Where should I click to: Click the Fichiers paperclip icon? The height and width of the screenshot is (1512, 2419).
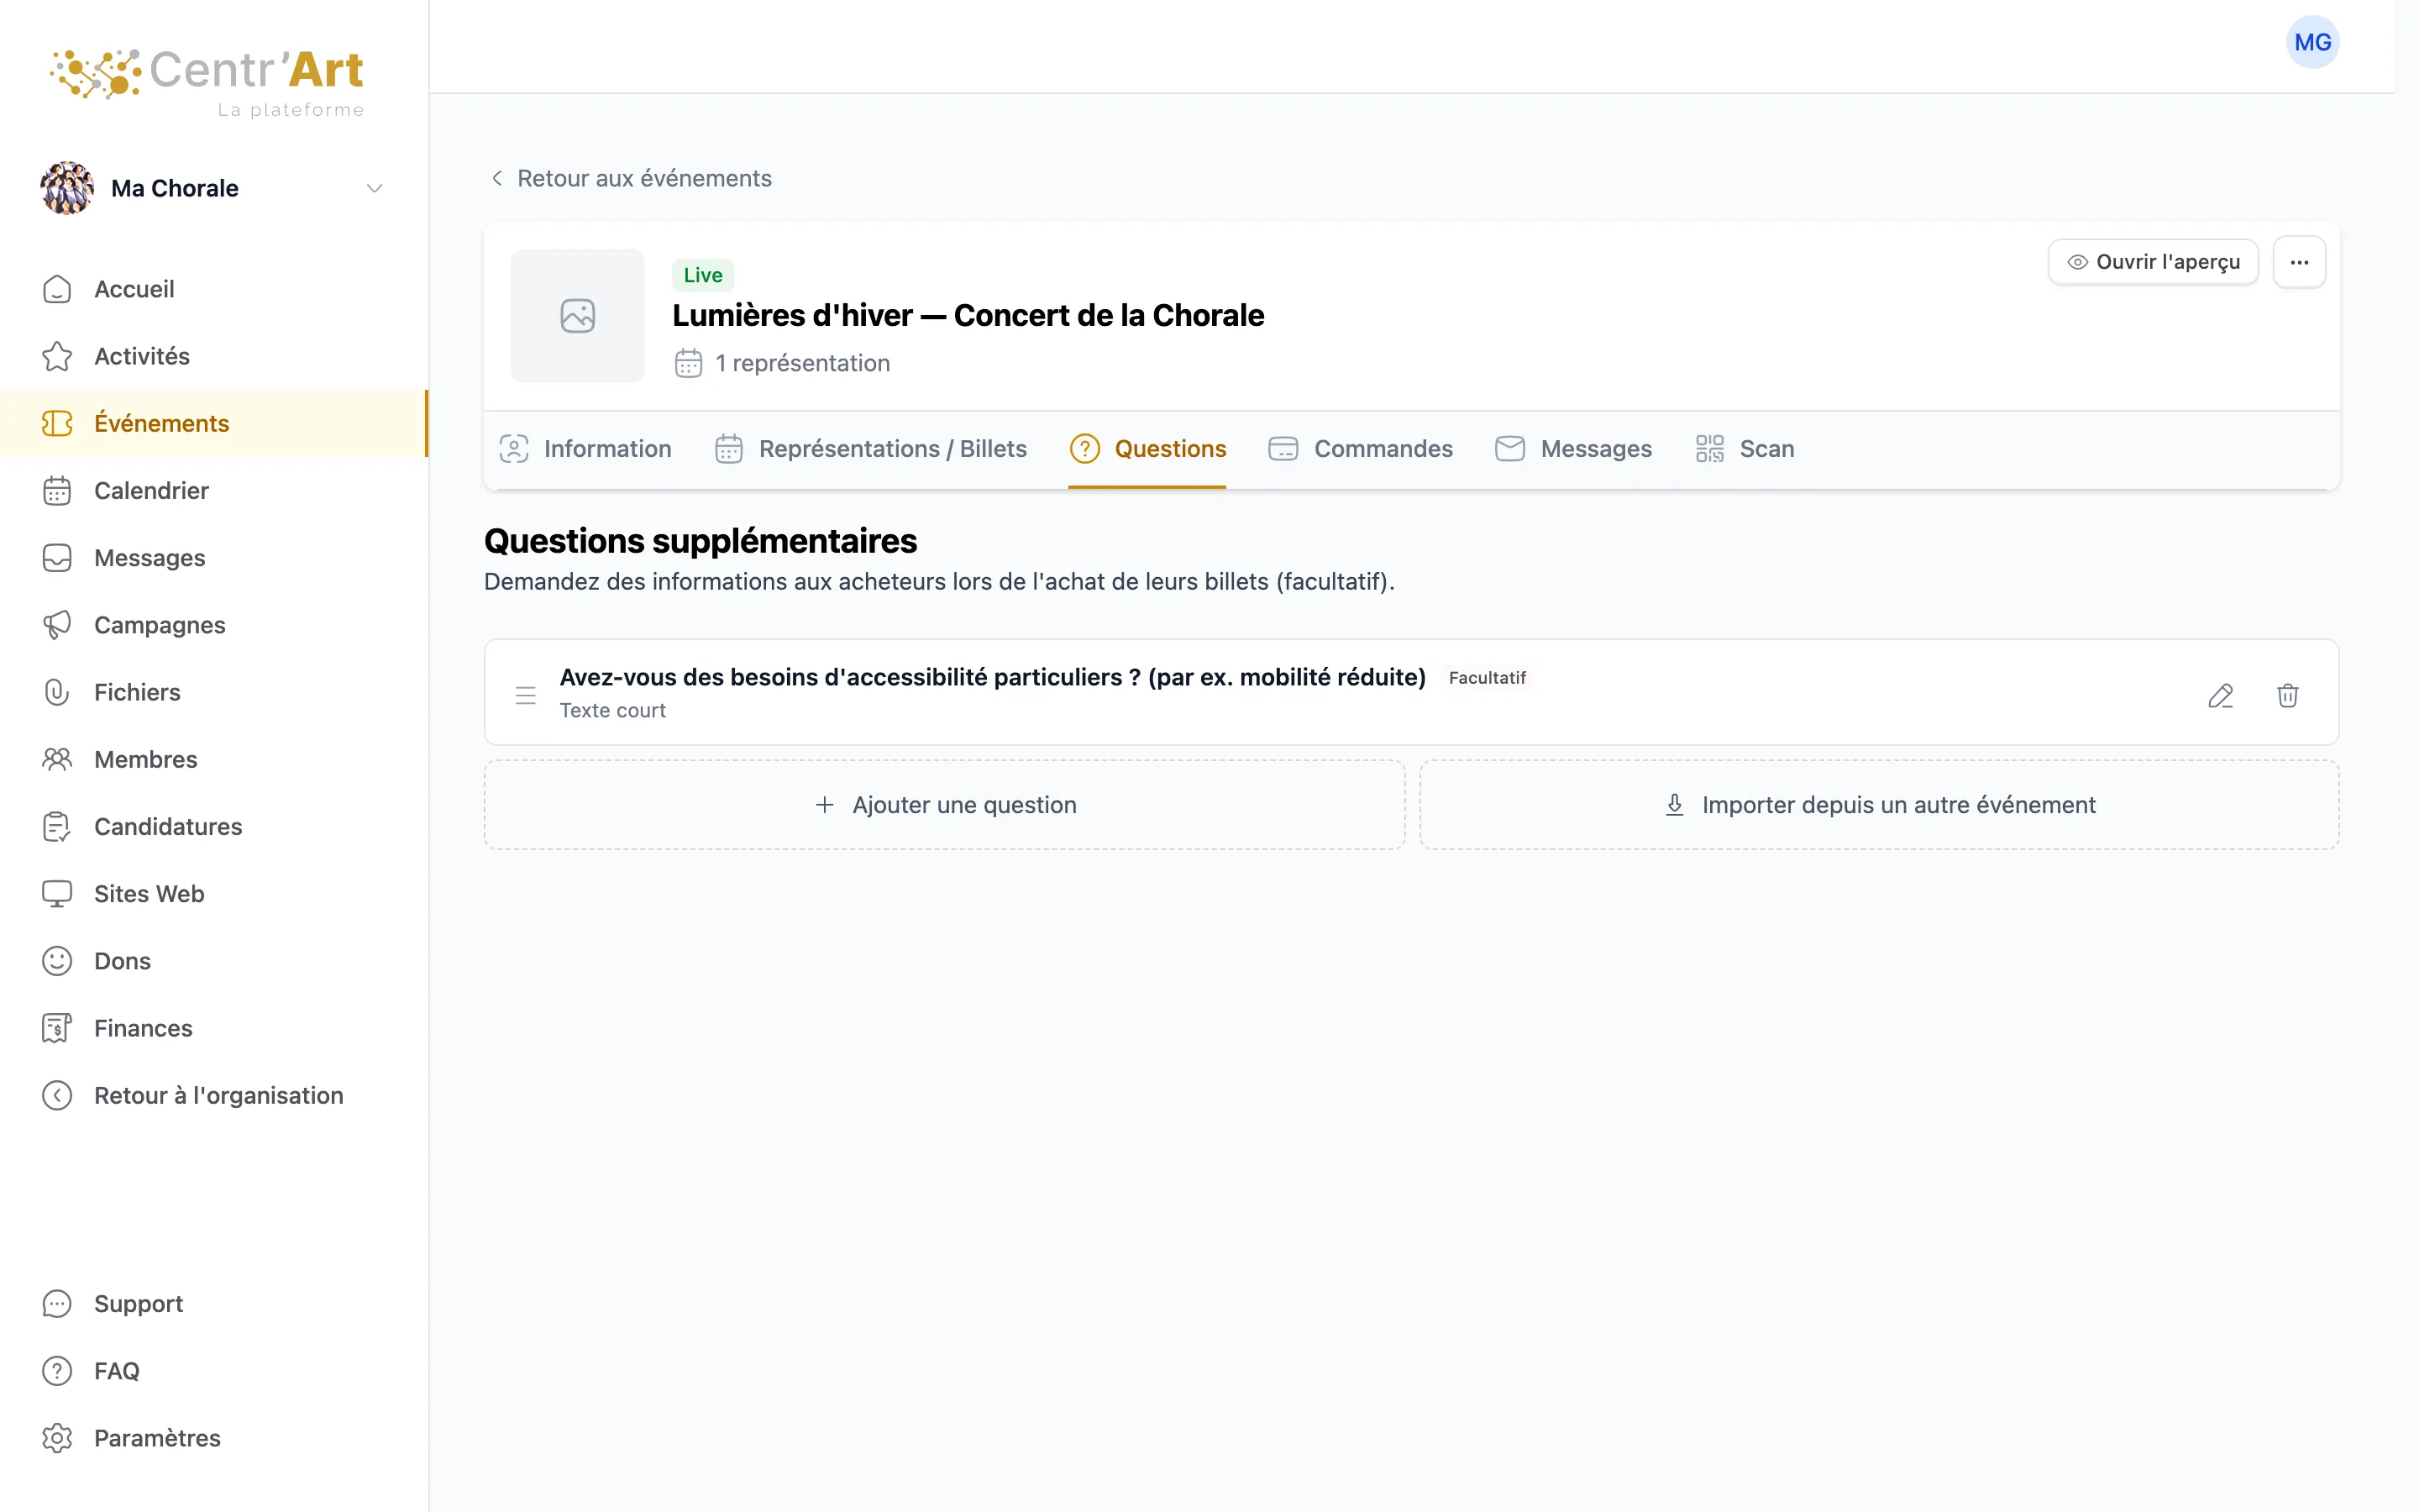(57, 692)
